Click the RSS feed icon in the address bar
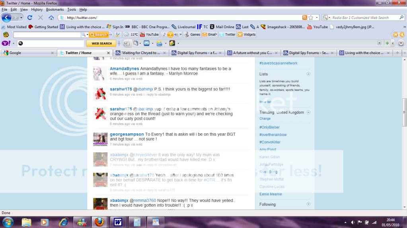The width and height of the screenshot is (407, 228). [x=304, y=17]
